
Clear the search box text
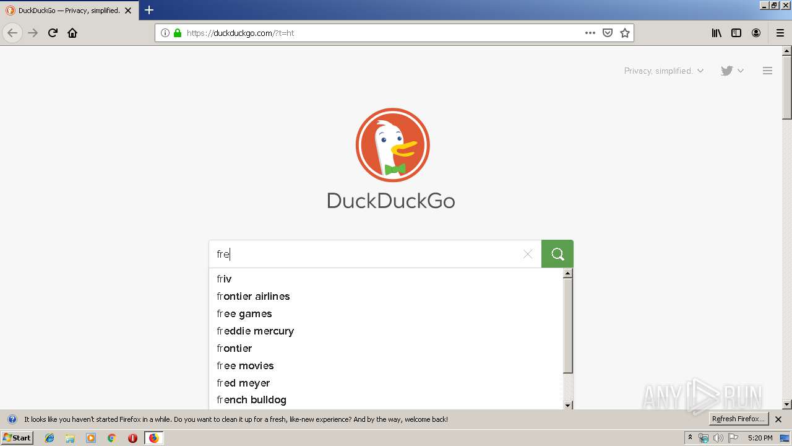pos(528,254)
